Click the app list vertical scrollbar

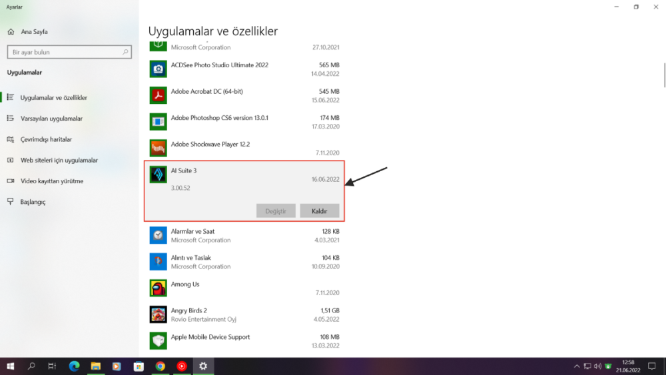point(663,75)
